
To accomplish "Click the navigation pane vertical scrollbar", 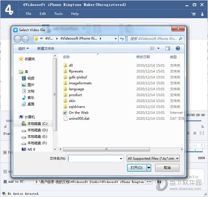I will click(55, 95).
